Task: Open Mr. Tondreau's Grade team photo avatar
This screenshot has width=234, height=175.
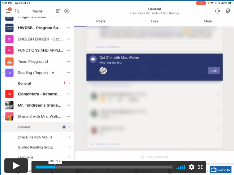Action: tap(9, 105)
